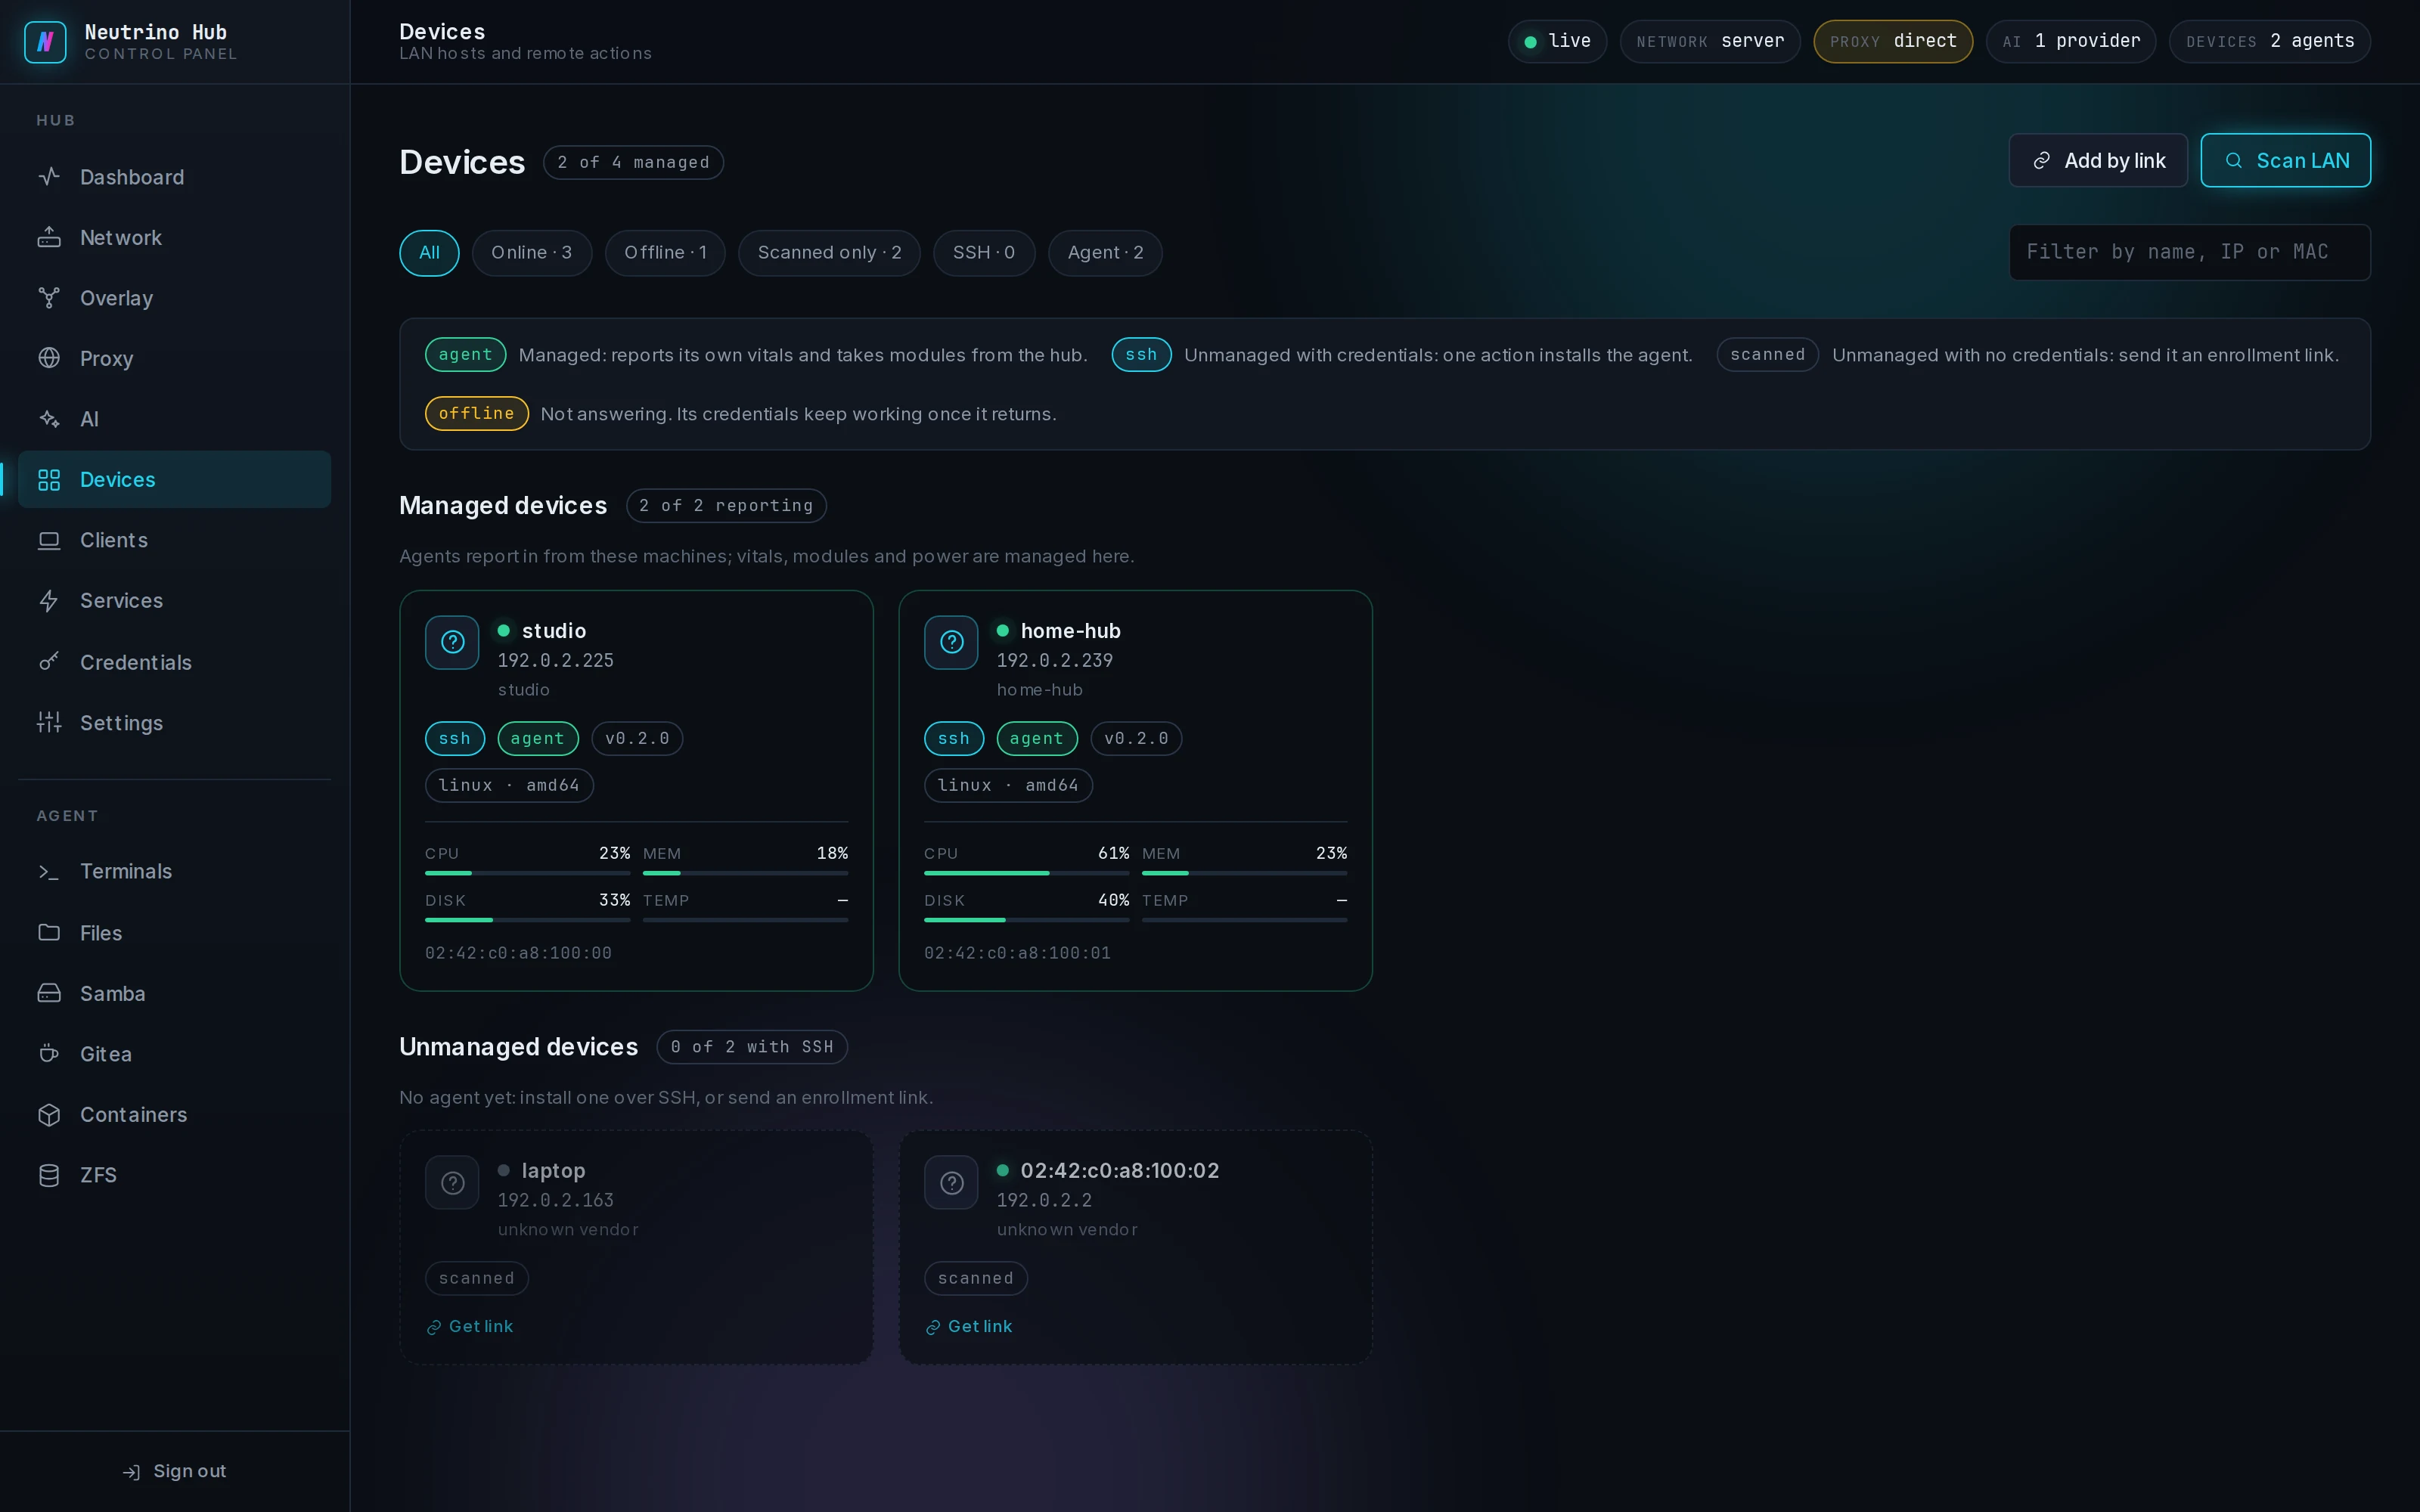Screen dimensions: 2420x1512
Task: Click the Sign out arrow icon
Action: tap(131, 1472)
